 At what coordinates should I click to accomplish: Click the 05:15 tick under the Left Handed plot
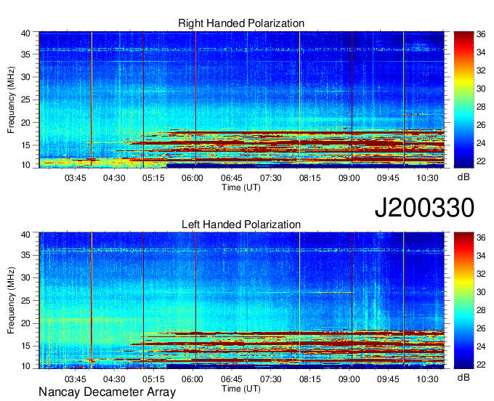[153, 379]
